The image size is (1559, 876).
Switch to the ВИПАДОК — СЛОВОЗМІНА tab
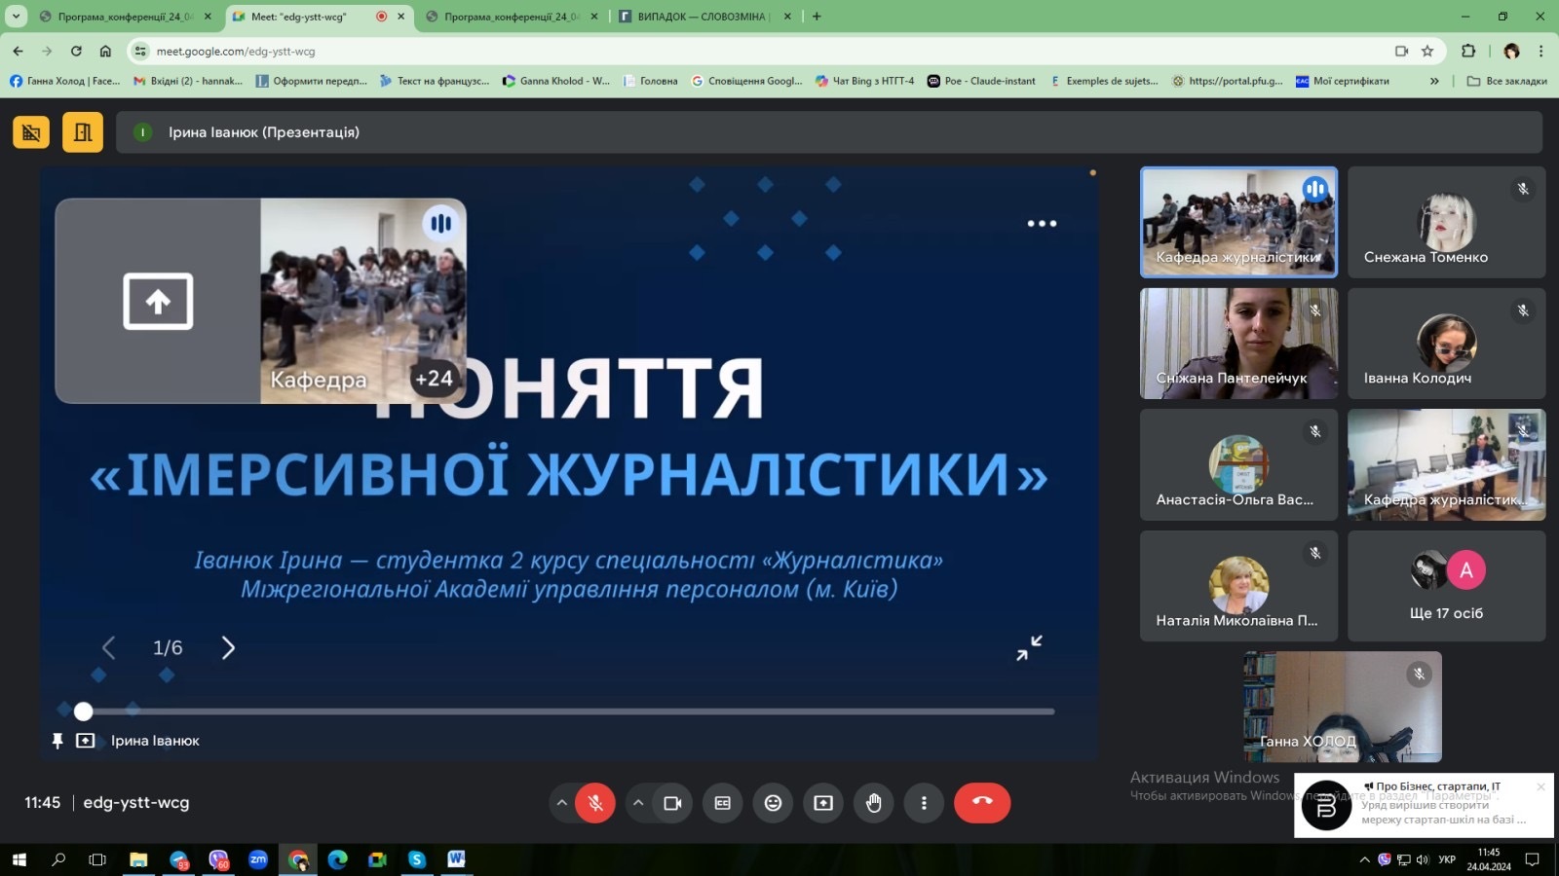click(702, 17)
